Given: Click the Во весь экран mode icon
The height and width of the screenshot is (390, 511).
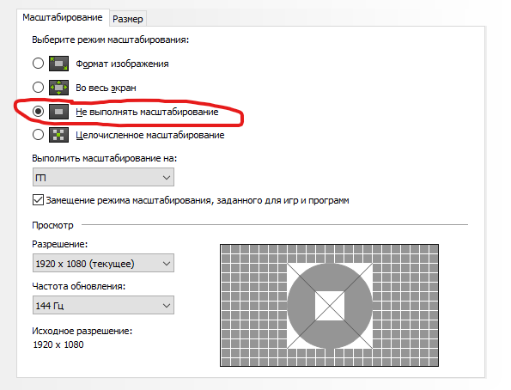Looking at the screenshot, I should pyautogui.click(x=58, y=88).
